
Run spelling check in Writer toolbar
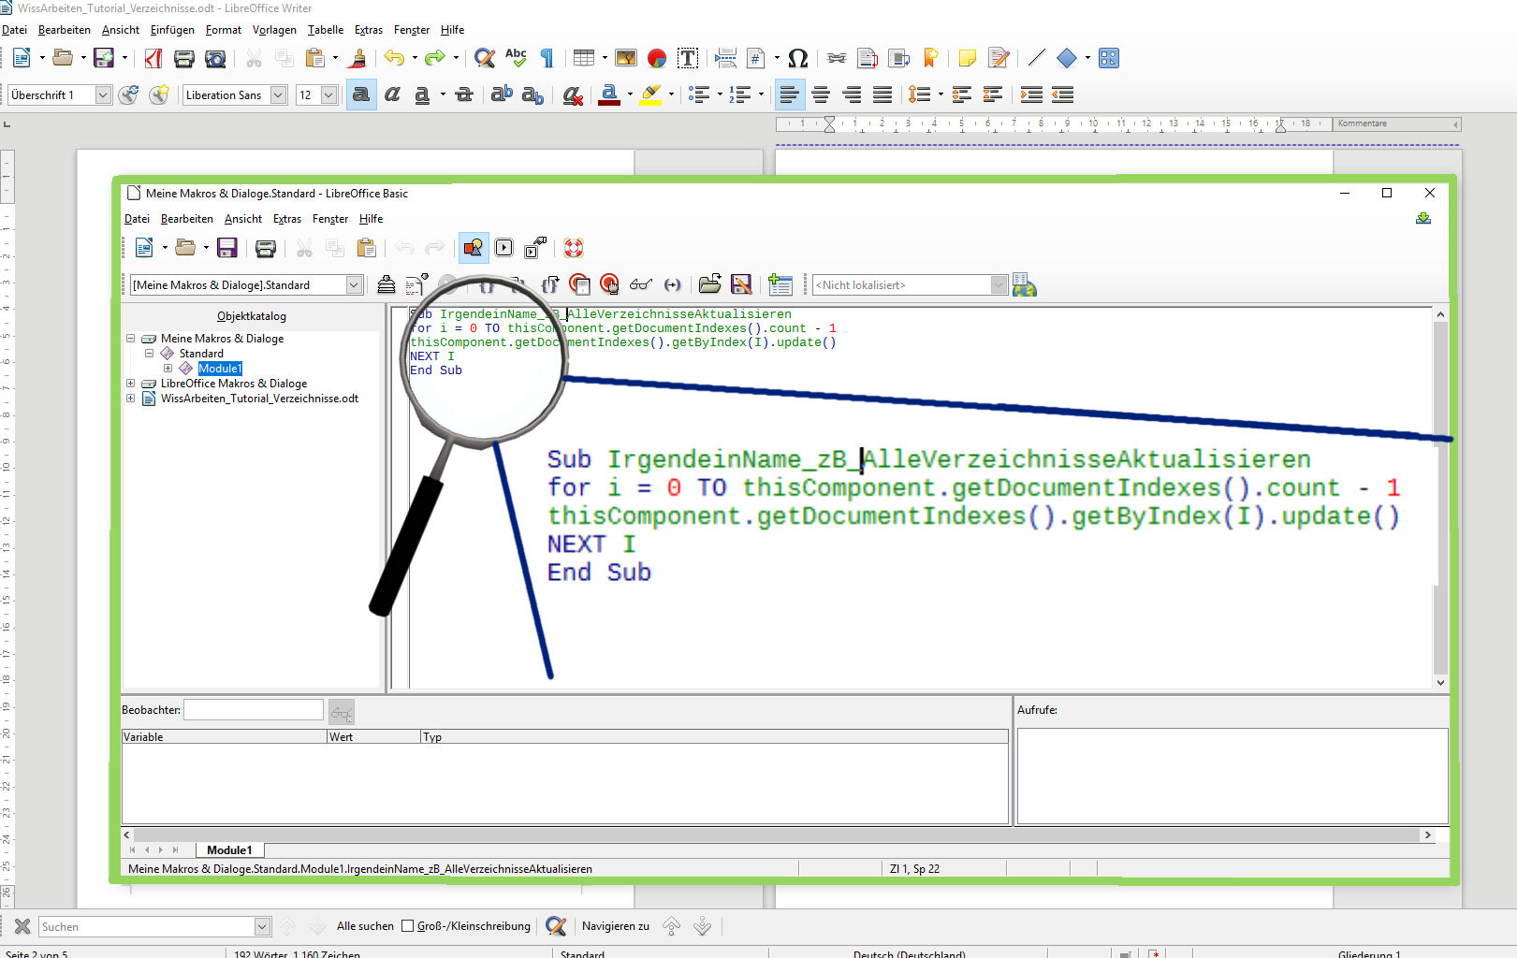pos(516,58)
